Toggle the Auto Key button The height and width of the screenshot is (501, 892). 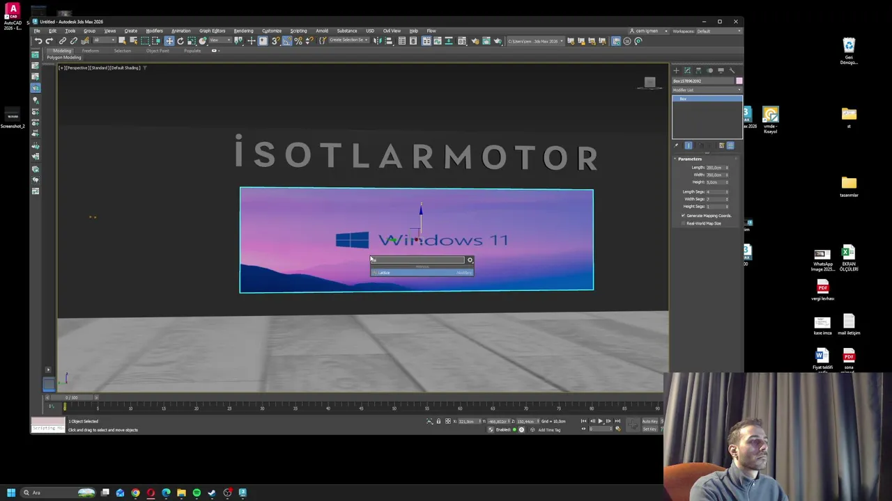(x=649, y=421)
